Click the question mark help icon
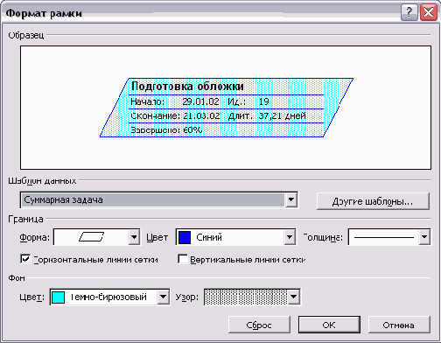The image size is (441, 343). tap(409, 12)
